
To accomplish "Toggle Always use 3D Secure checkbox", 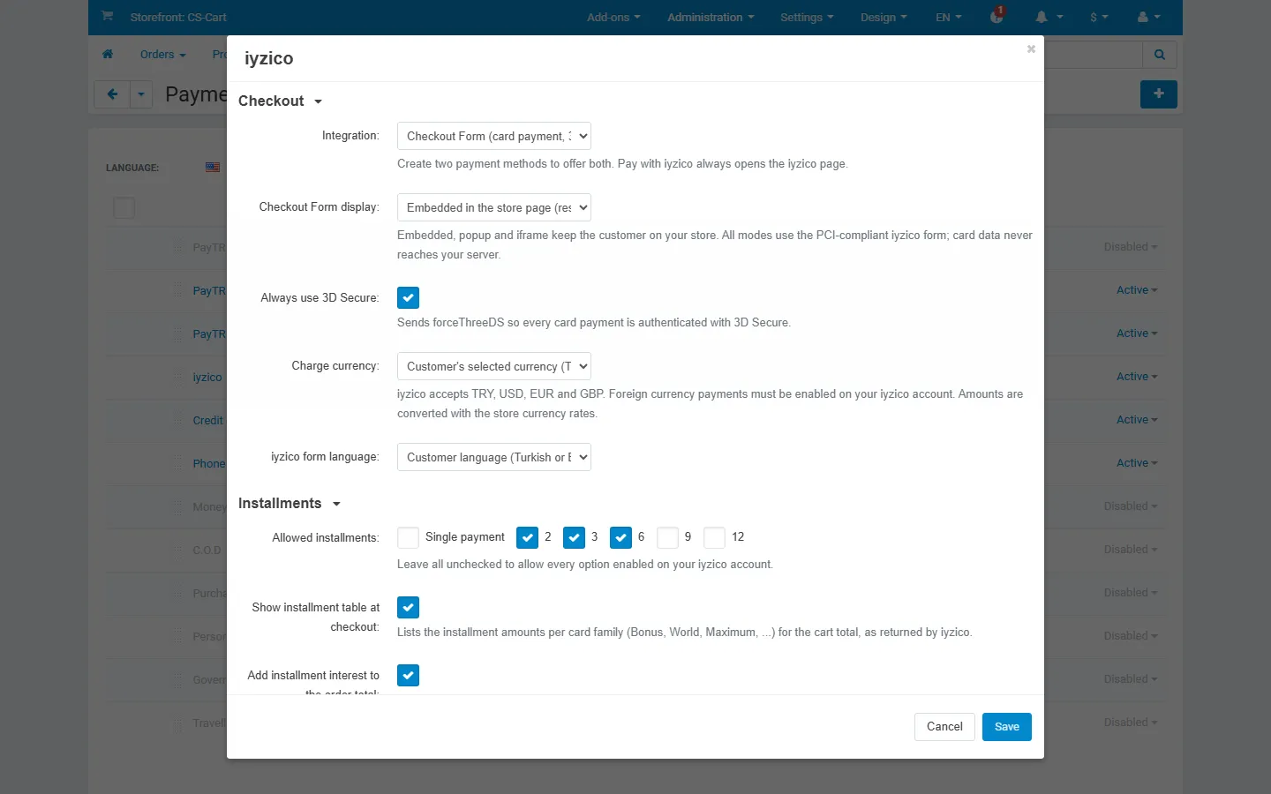I will point(408,298).
